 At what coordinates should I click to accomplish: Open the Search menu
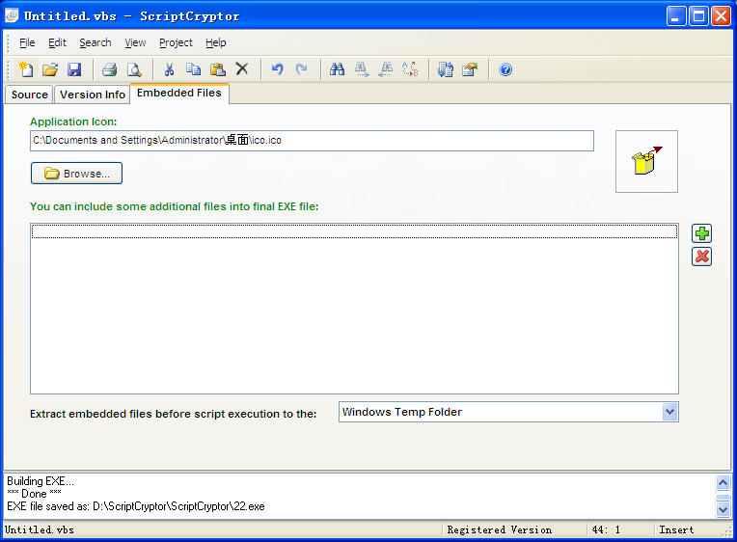(x=96, y=42)
